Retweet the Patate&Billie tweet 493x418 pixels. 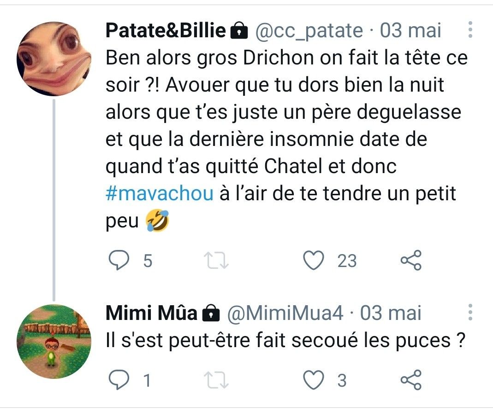coord(216,261)
